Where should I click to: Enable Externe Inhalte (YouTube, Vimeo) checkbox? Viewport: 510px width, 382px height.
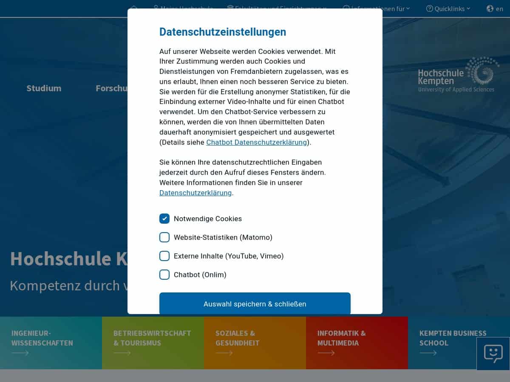[x=164, y=256]
